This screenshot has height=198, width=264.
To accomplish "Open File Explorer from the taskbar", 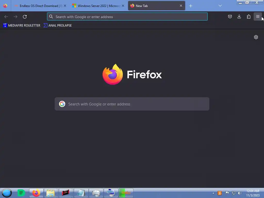I will [x=51, y=193].
